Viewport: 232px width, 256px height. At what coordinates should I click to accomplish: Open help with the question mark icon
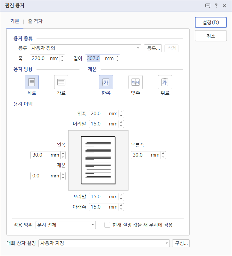[x=216, y=6]
